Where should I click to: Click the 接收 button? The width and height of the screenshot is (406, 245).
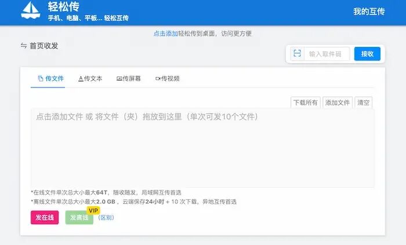367,54
